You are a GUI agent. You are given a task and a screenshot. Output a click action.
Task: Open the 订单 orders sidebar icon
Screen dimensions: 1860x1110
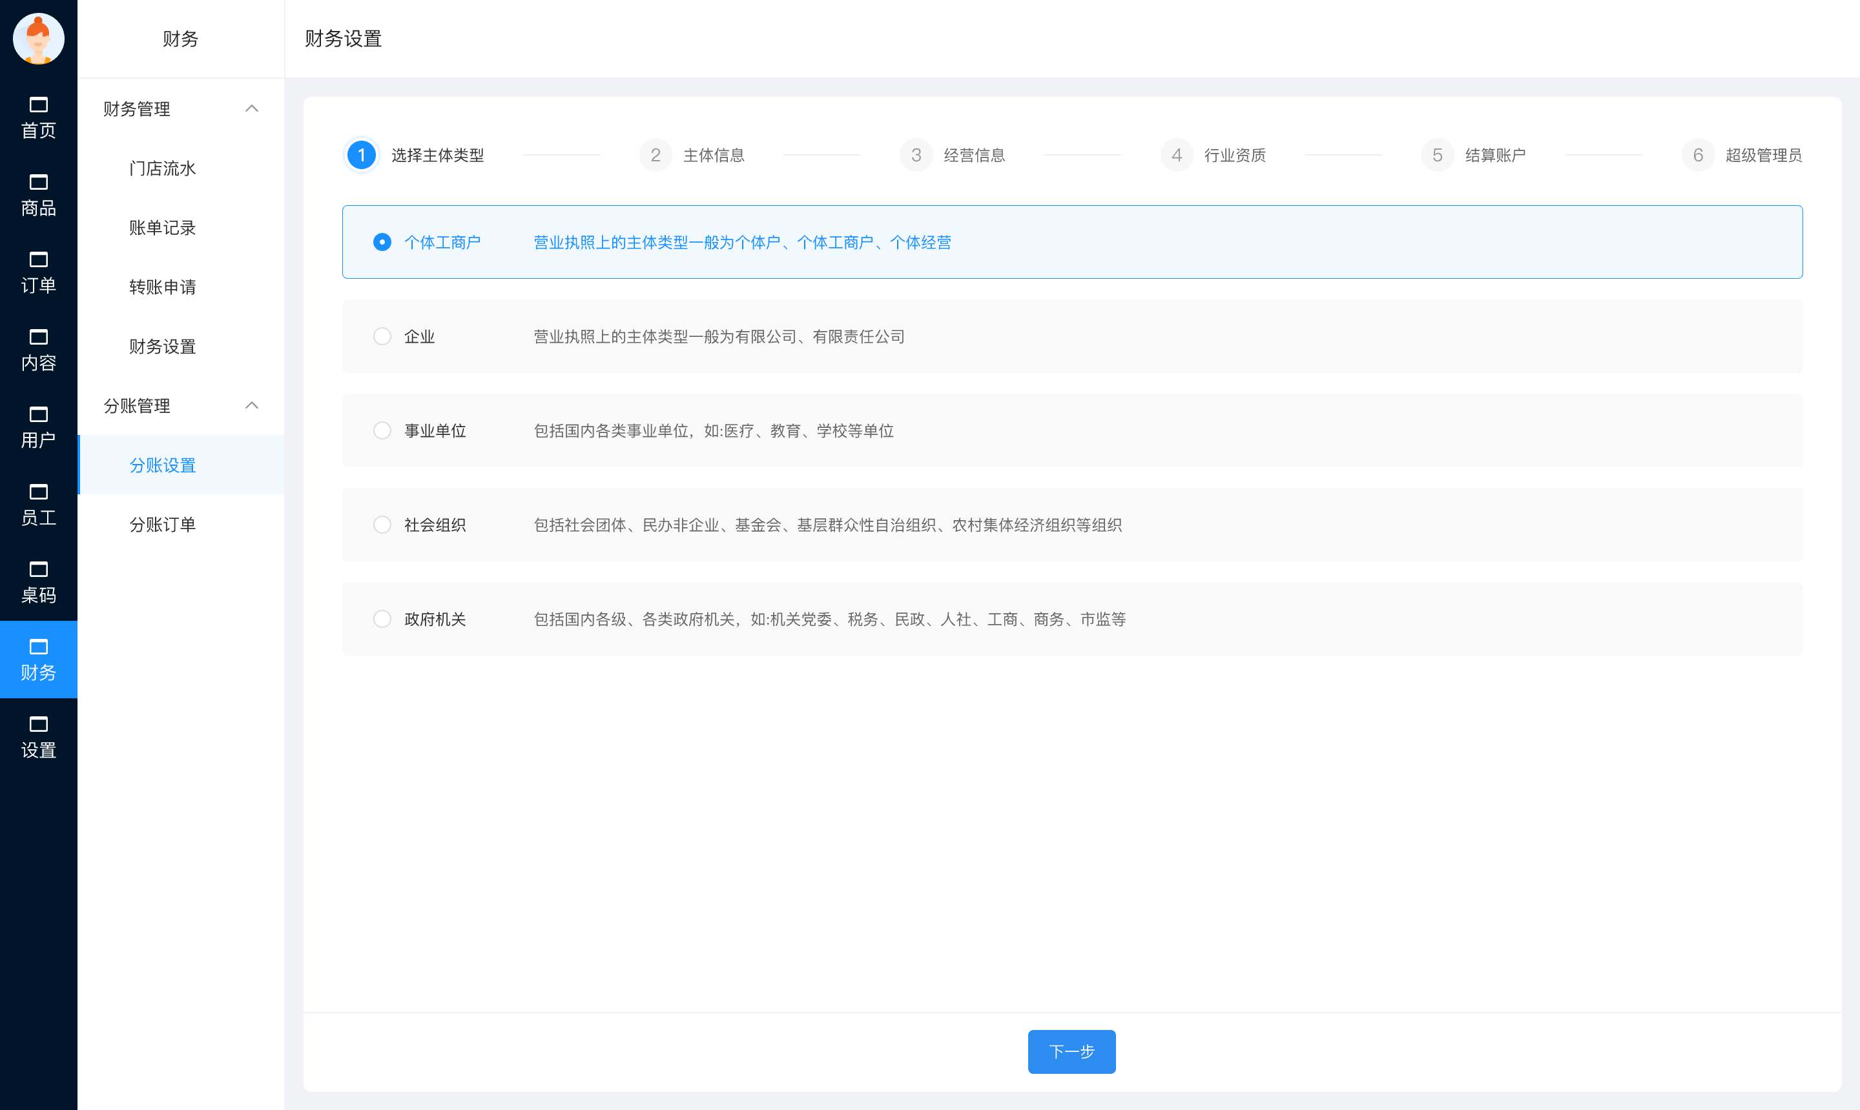(x=38, y=272)
